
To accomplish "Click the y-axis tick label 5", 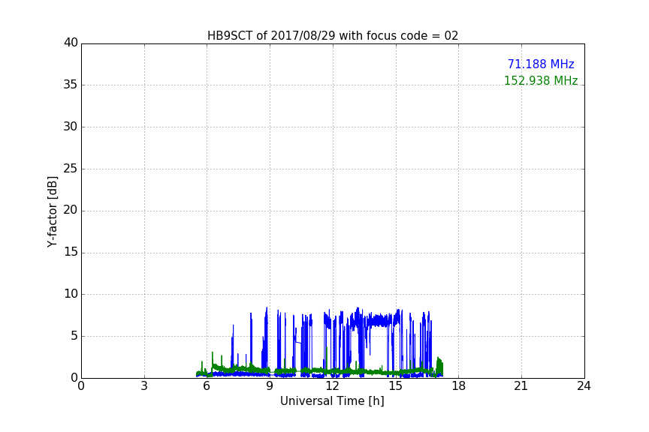I will tap(74, 336).
